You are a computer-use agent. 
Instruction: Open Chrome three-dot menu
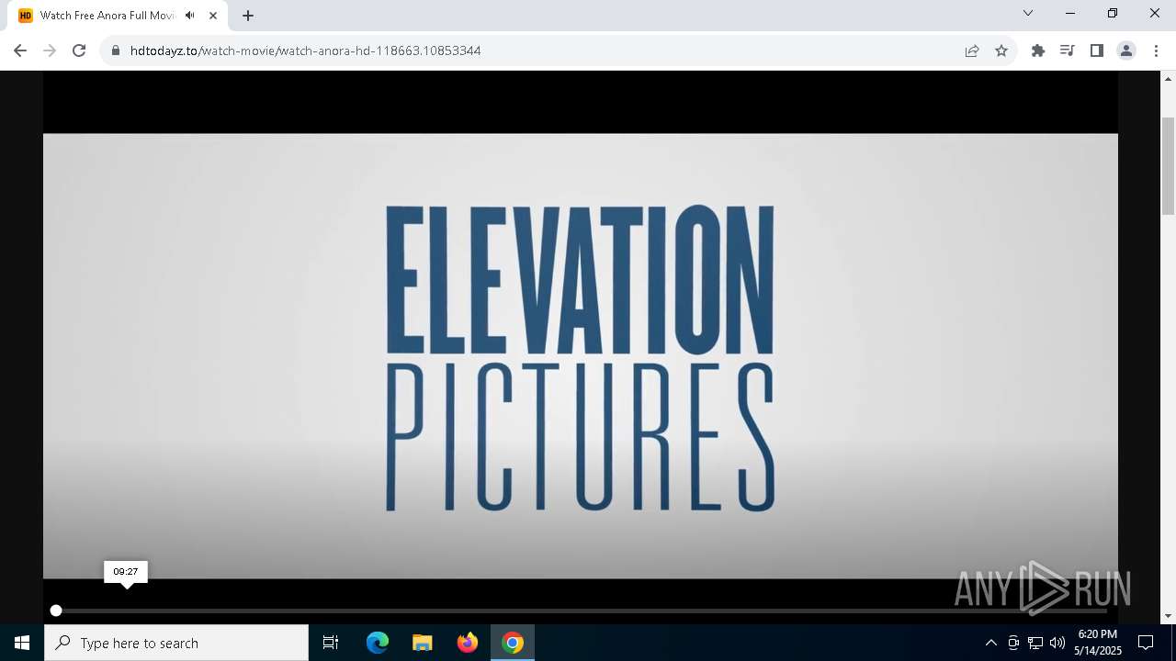pos(1156,50)
